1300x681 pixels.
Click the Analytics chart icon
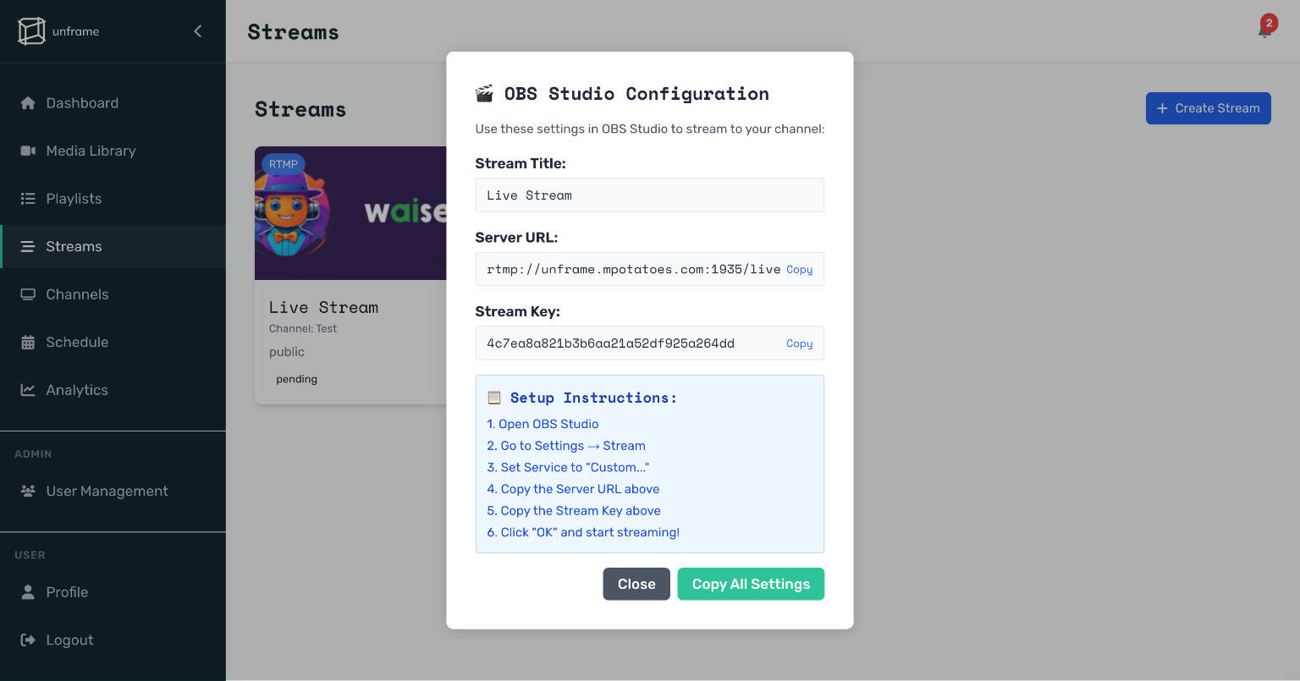tap(28, 390)
